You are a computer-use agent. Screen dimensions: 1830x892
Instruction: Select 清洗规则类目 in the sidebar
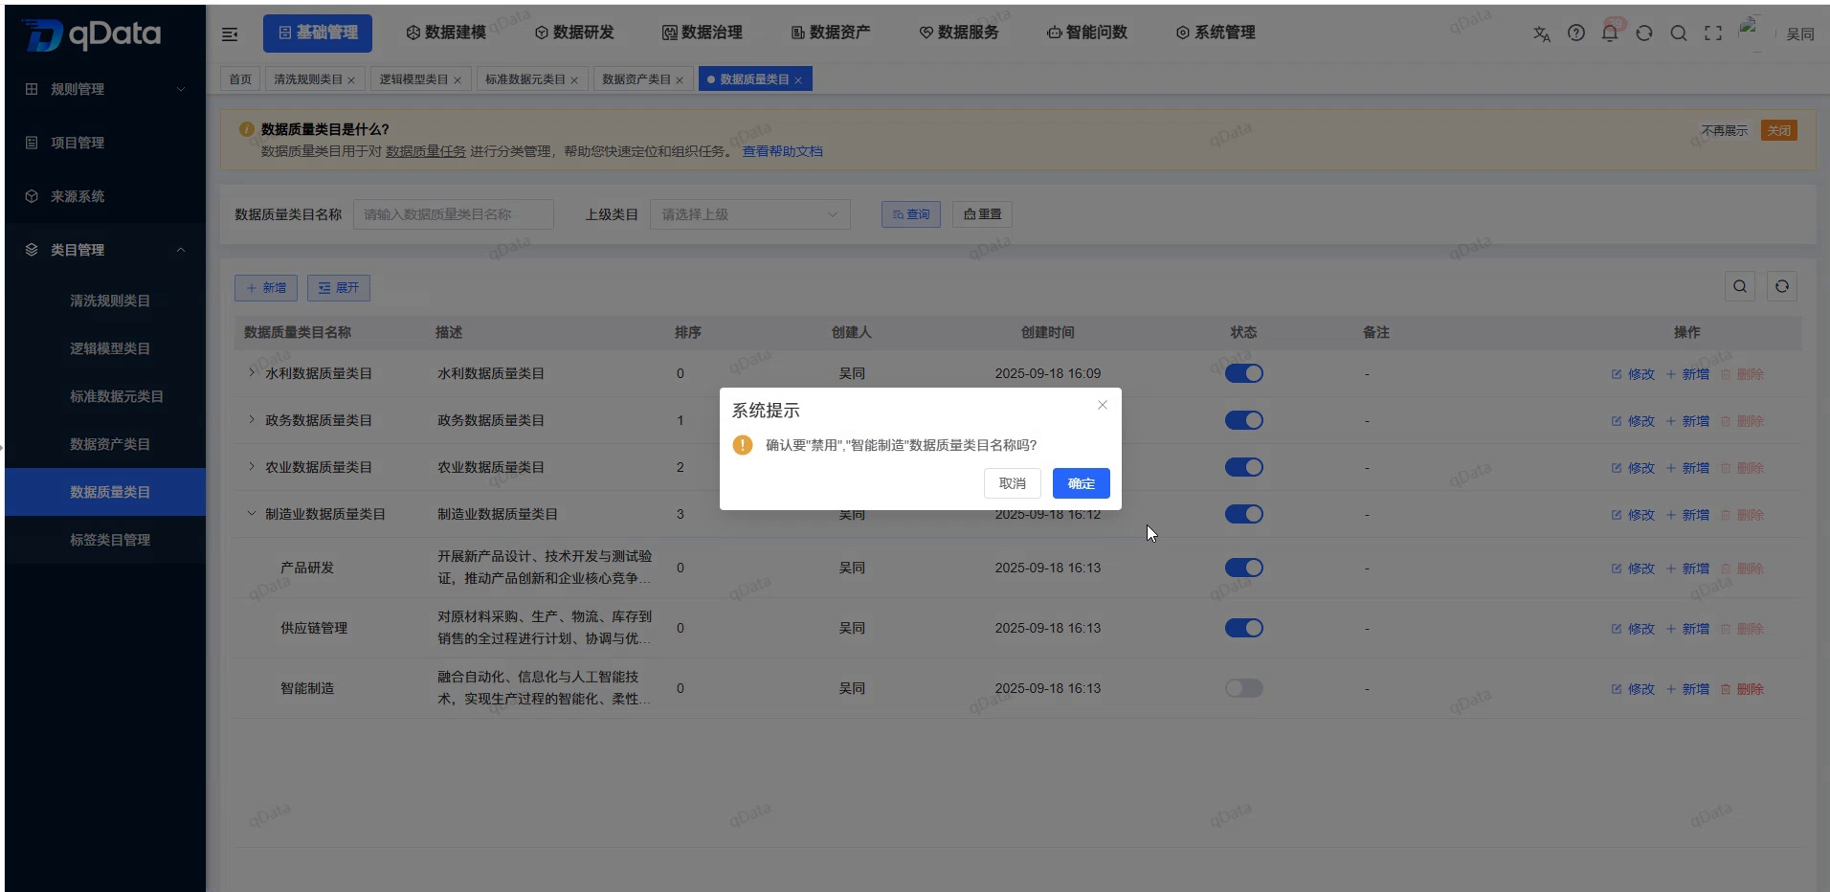tap(105, 301)
